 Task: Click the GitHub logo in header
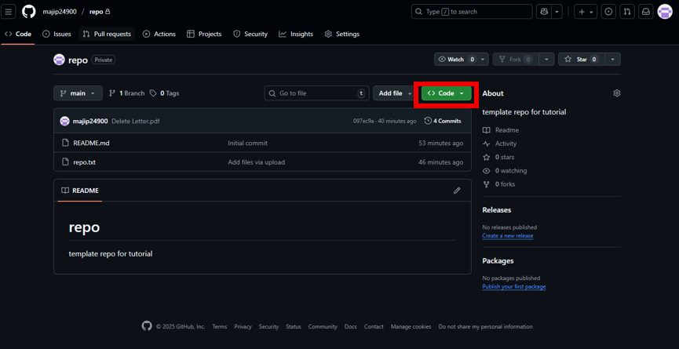tap(28, 12)
